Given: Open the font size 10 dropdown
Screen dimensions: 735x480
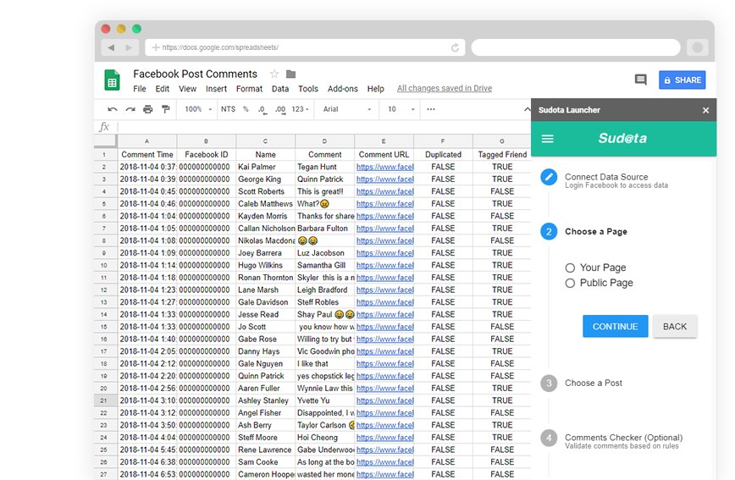Looking at the screenshot, I should (x=401, y=109).
